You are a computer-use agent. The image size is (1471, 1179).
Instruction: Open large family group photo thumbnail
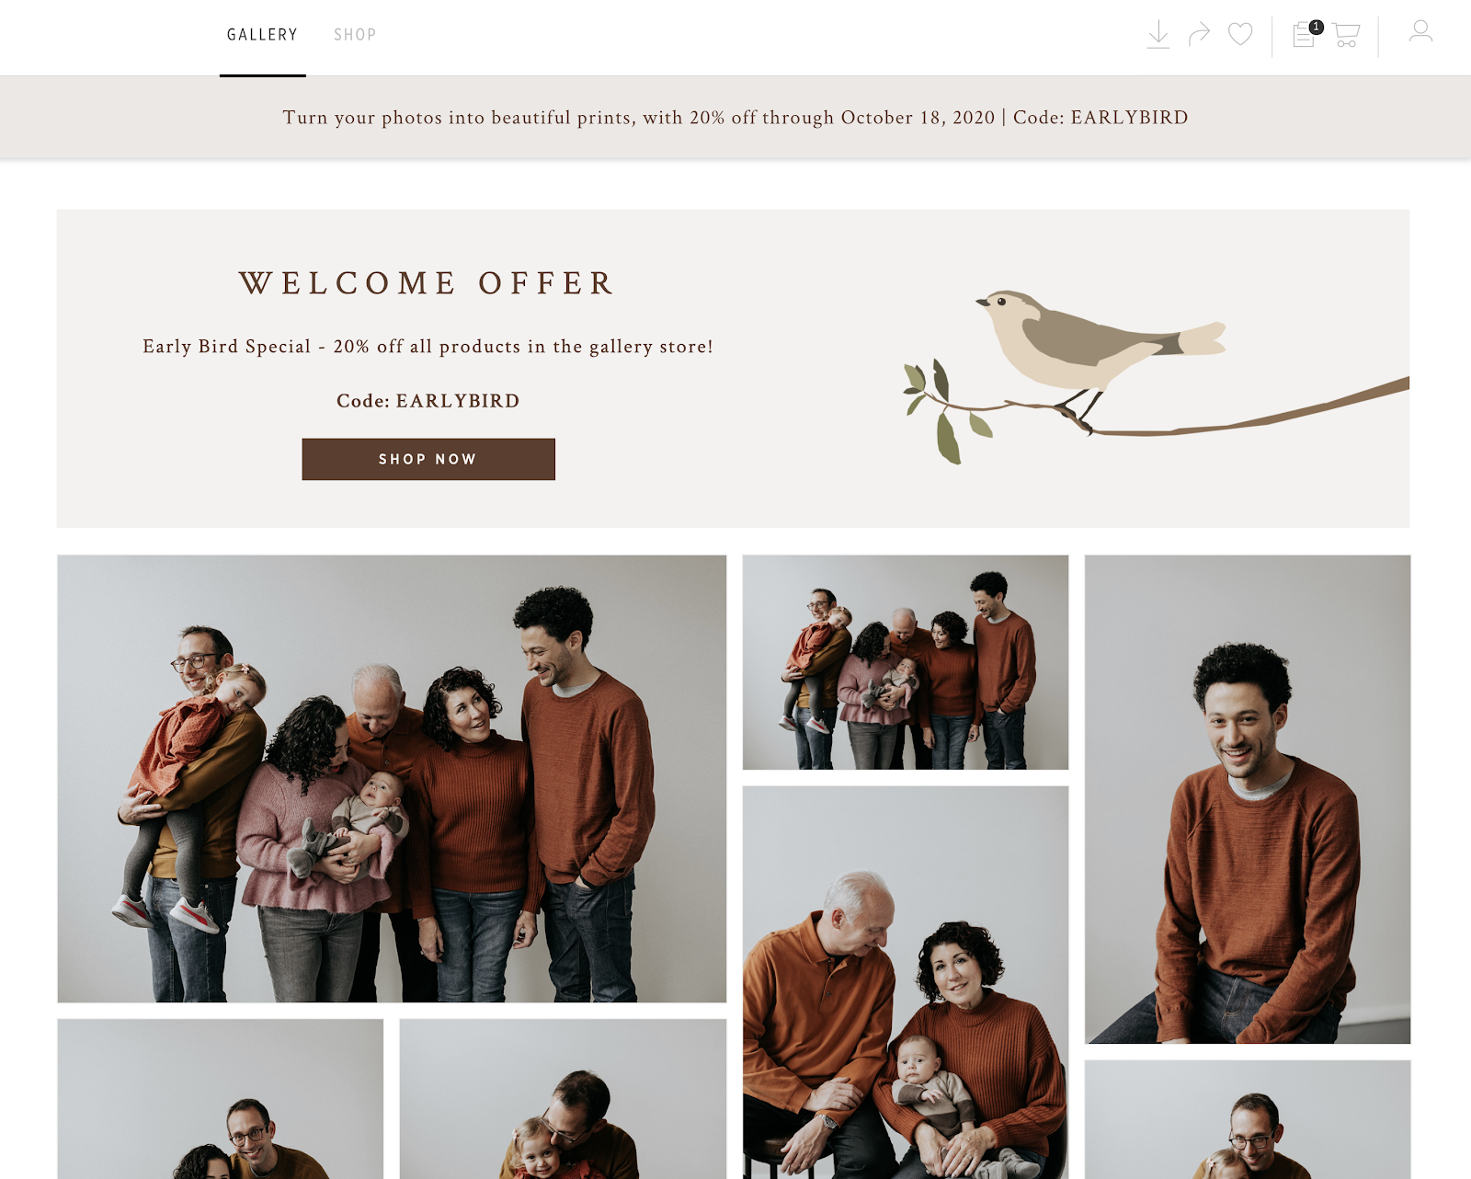click(x=392, y=778)
